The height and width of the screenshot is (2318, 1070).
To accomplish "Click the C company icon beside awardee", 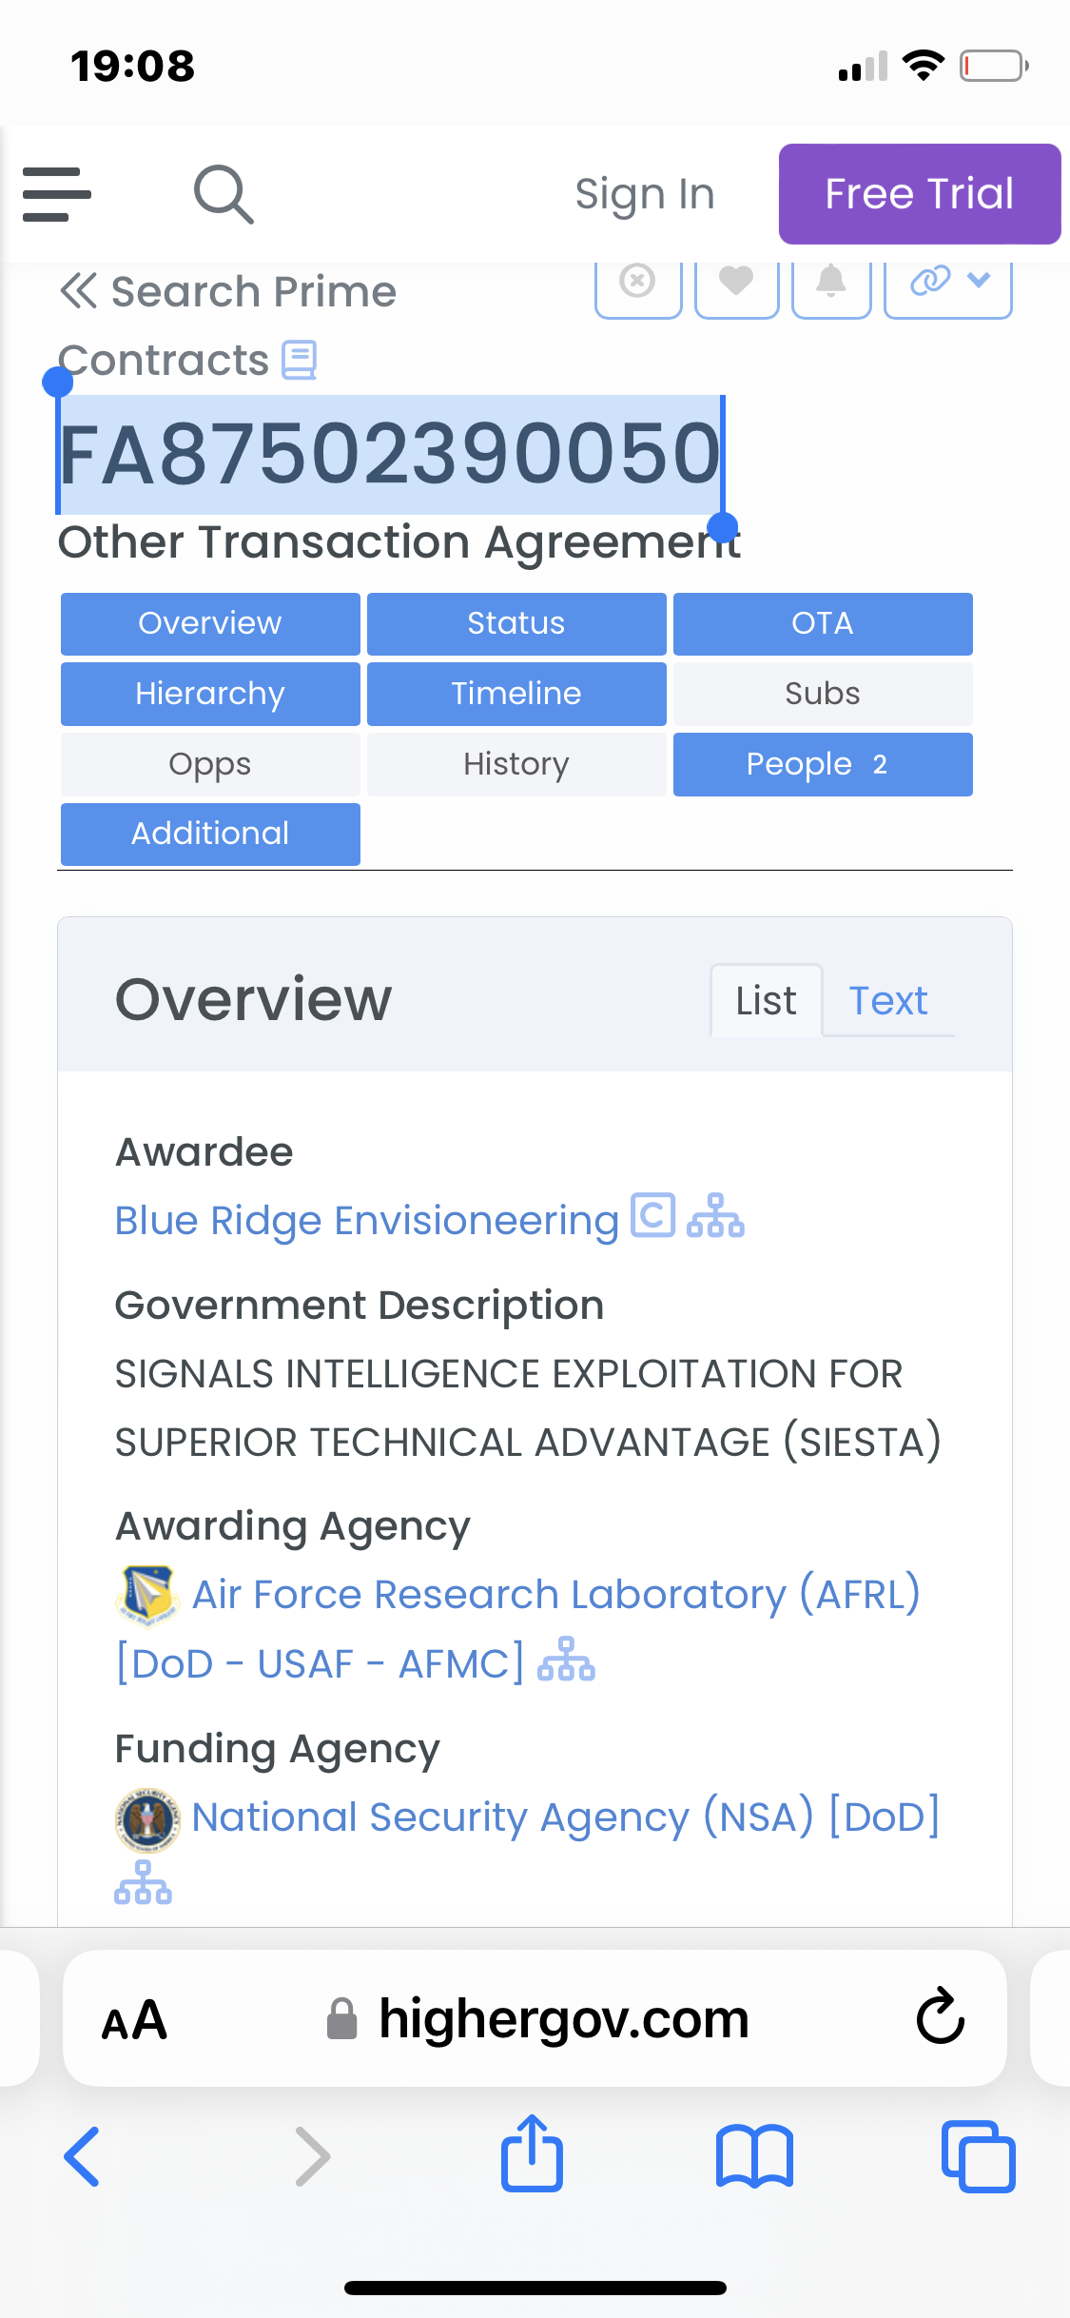I will 653,1216.
